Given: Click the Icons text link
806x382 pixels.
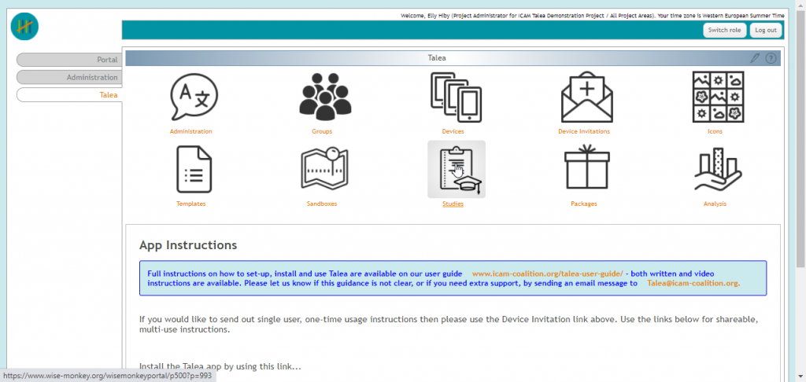Looking at the screenshot, I should [715, 131].
